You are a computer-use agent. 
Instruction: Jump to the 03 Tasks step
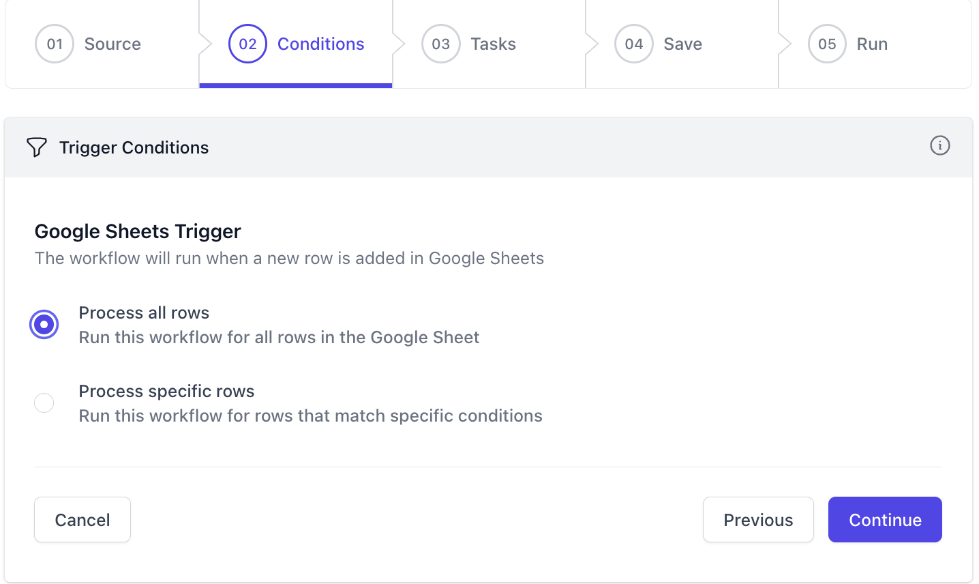(x=489, y=44)
